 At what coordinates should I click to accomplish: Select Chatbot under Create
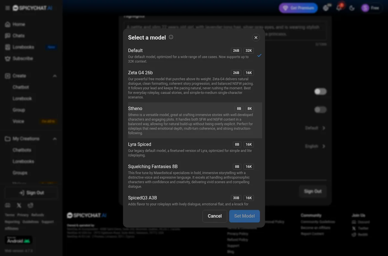[x=21, y=87]
